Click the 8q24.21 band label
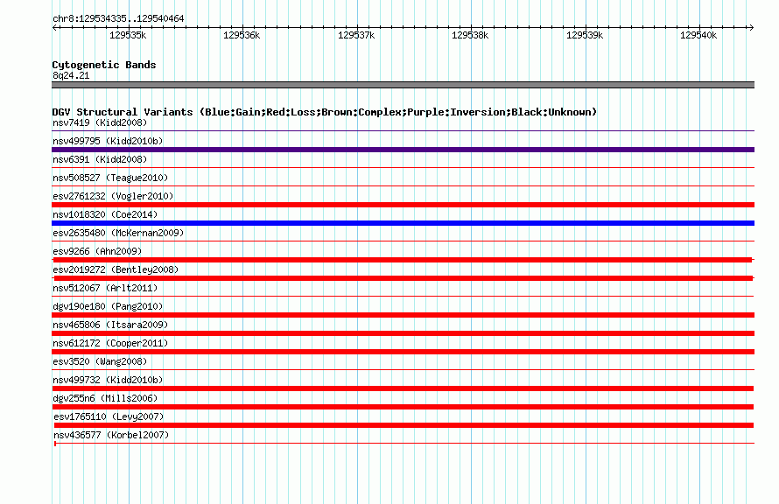779x504 pixels. pyautogui.click(x=71, y=75)
